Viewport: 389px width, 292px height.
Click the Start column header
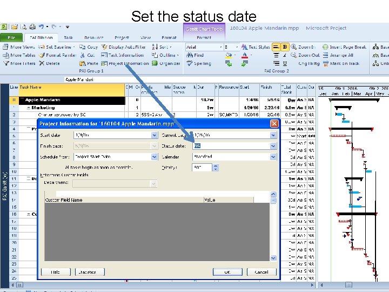(249, 90)
